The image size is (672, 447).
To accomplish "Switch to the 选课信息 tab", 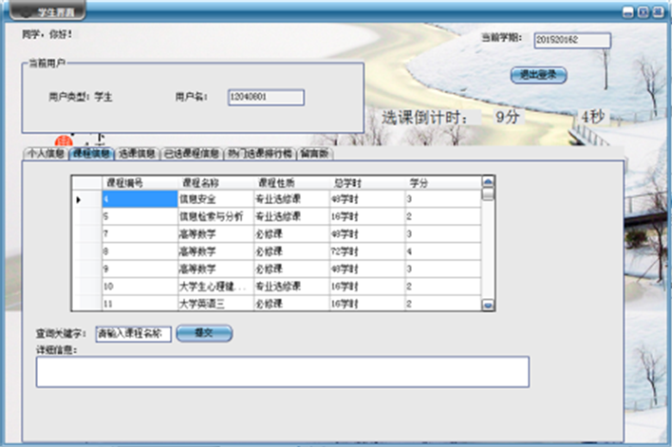I will tap(137, 153).
